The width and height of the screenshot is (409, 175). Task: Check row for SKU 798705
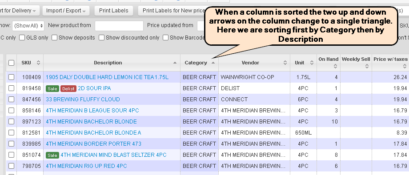pyautogui.click(x=11, y=166)
